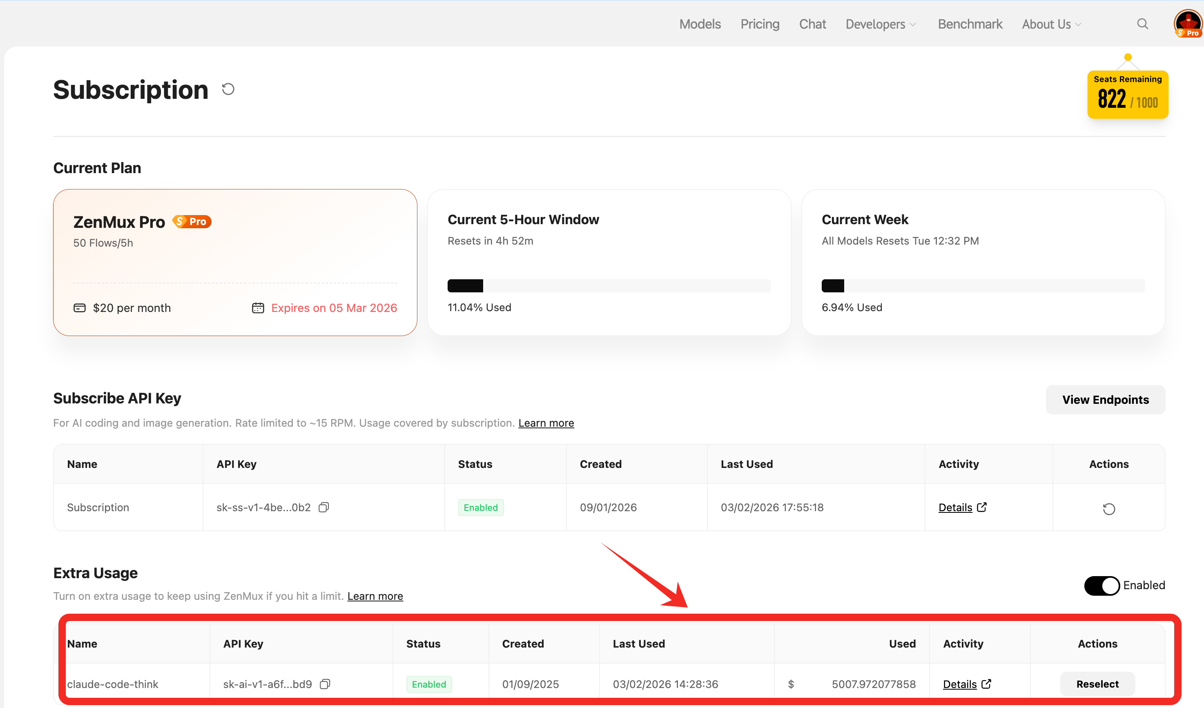Expand the About Us dropdown
This screenshot has height=708, width=1204.
click(1051, 24)
